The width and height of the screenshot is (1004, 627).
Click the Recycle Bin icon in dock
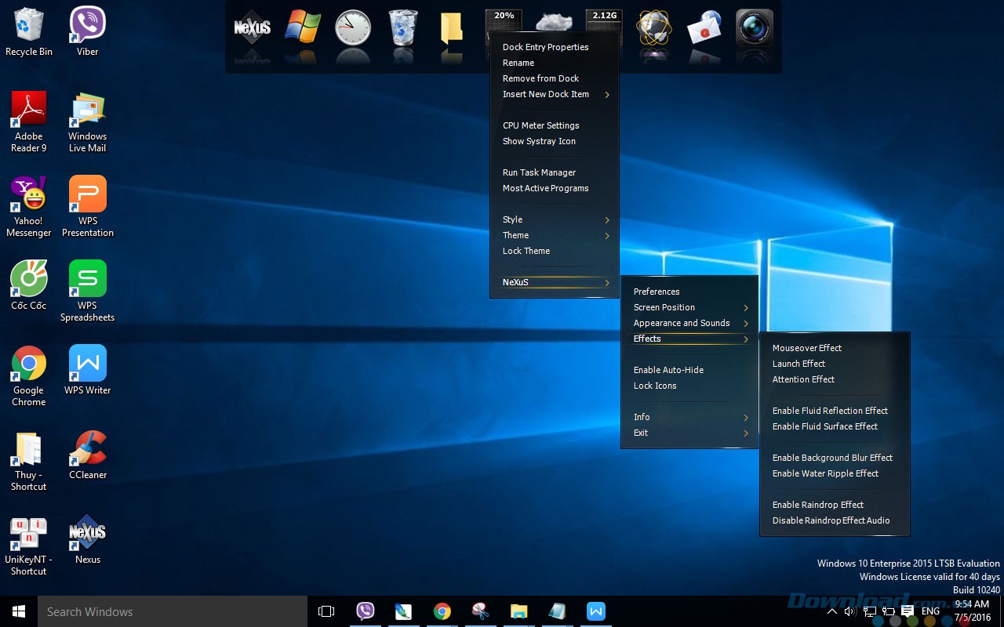click(402, 28)
